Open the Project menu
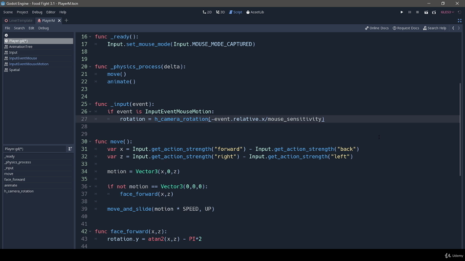This screenshot has width=465, height=261. pos(23,12)
